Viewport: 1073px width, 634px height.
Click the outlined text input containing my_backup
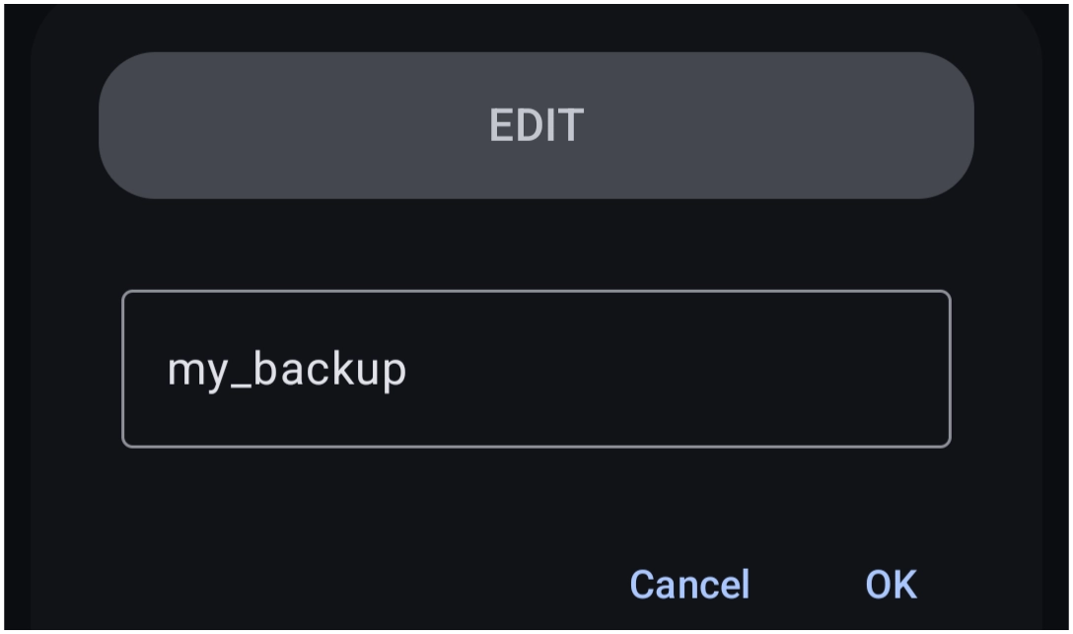pos(536,370)
